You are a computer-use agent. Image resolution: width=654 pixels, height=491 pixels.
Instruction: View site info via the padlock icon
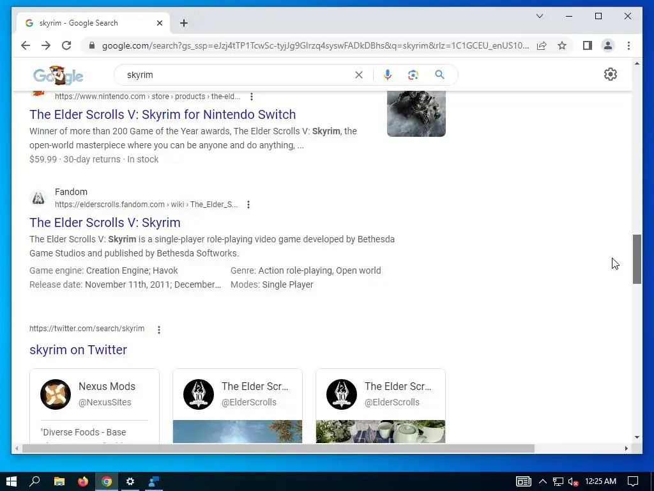coord(92,45)
